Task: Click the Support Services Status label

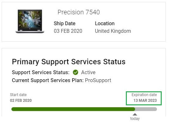Action: 41,72
